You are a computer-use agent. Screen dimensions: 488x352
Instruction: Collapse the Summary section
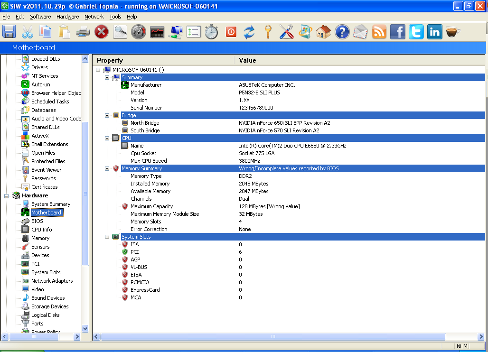click(x=107, y=77)
